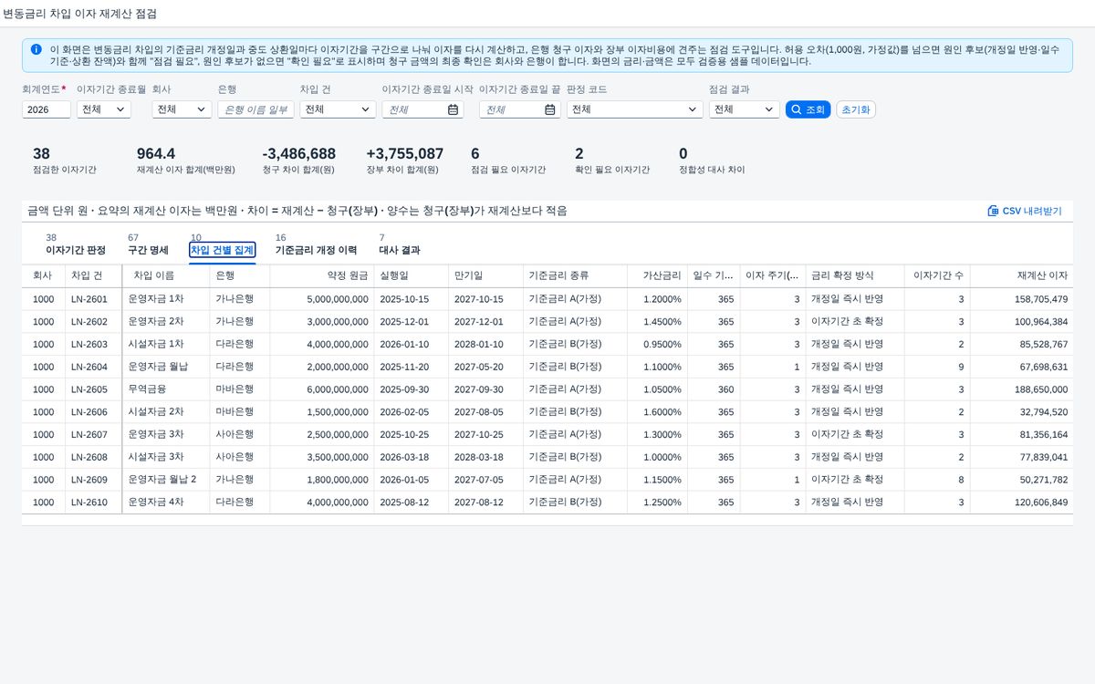Click the 이자기간 수 column header
Screen dimensions: 1095x684
(x=936, y=275)
